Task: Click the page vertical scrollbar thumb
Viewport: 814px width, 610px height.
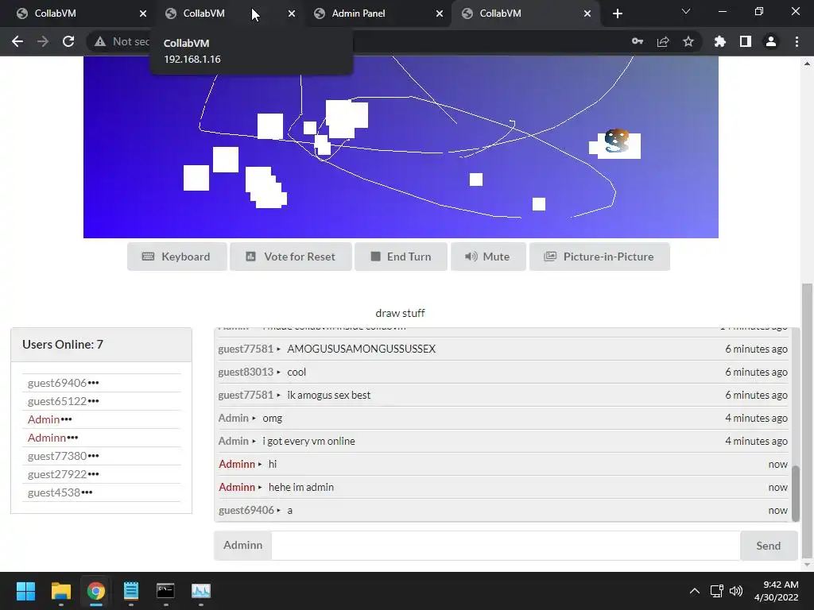Action: 807,420
